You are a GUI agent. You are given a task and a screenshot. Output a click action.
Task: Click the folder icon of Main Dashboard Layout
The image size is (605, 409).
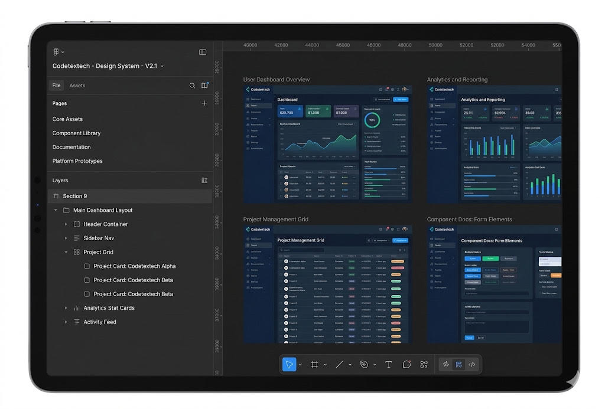[x=66, y=210]
